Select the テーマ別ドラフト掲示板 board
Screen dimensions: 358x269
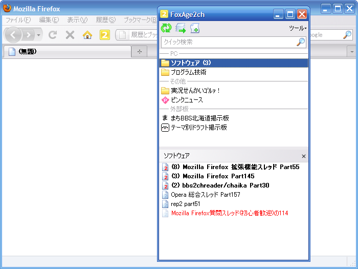point(234,128)
